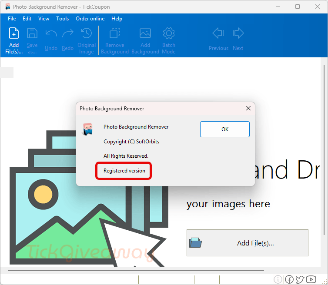Minimize the main application window
This screenshot has width=328, height=285.
[x=278, y=7]
